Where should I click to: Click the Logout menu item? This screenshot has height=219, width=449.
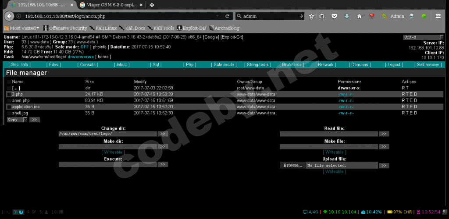394,65
